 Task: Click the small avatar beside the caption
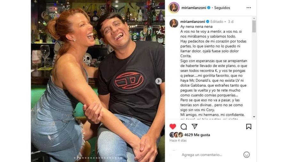174,23
